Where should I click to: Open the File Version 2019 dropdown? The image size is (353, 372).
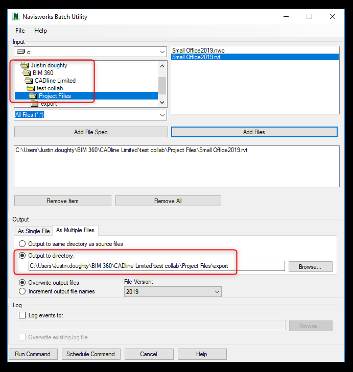pos(173,291)
